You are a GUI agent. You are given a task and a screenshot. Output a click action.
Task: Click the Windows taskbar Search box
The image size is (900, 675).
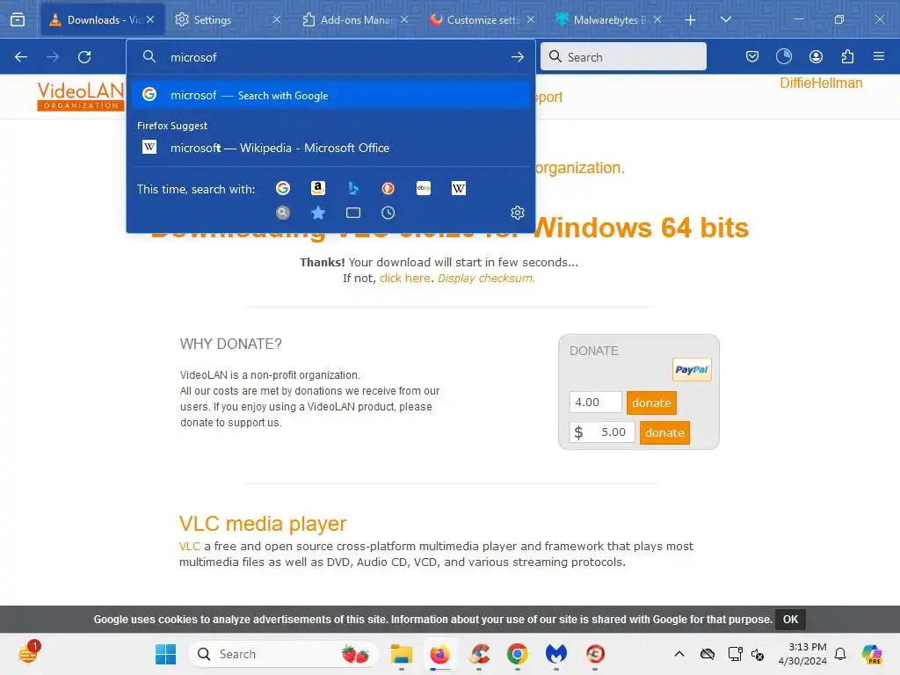(283, 654)
